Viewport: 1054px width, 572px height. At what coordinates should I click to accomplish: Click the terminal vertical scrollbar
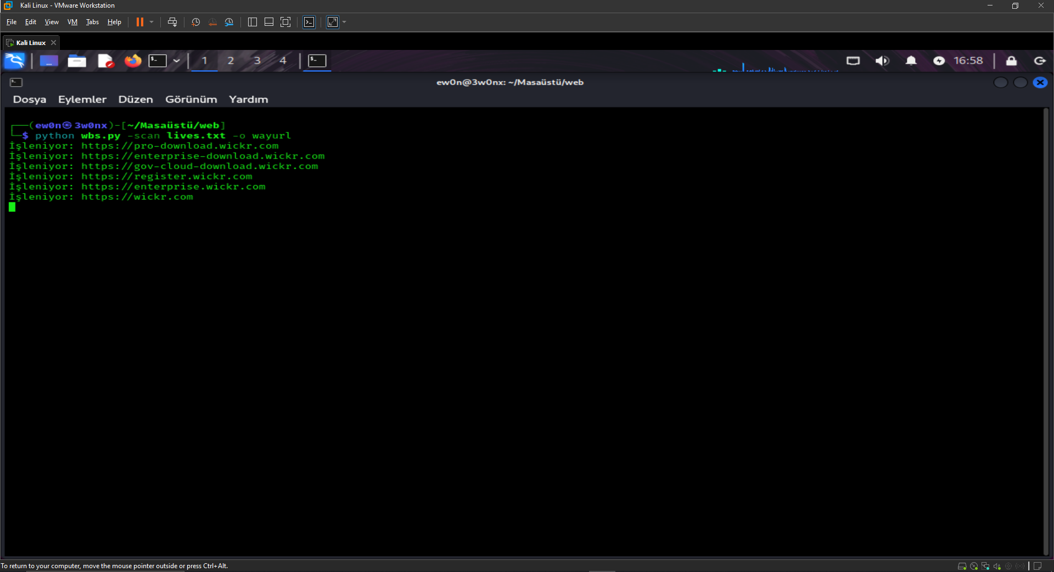[1046, 332]
